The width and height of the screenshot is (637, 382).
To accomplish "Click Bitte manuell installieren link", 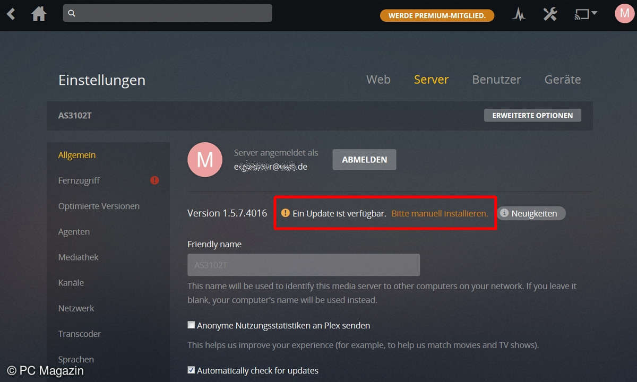I will (x=440, y=213).
